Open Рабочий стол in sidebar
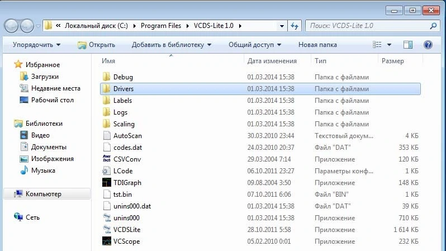This screenshot has width=446, height=251. tap(53, 100)
